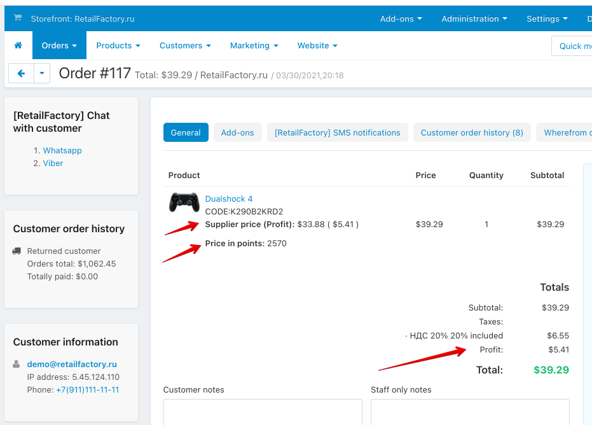Open the Add-ons top menu
The width and height of the screenshot is (592, 425).
click(x=401, y=19)
